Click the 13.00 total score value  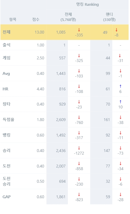click(x=40, y=32)
